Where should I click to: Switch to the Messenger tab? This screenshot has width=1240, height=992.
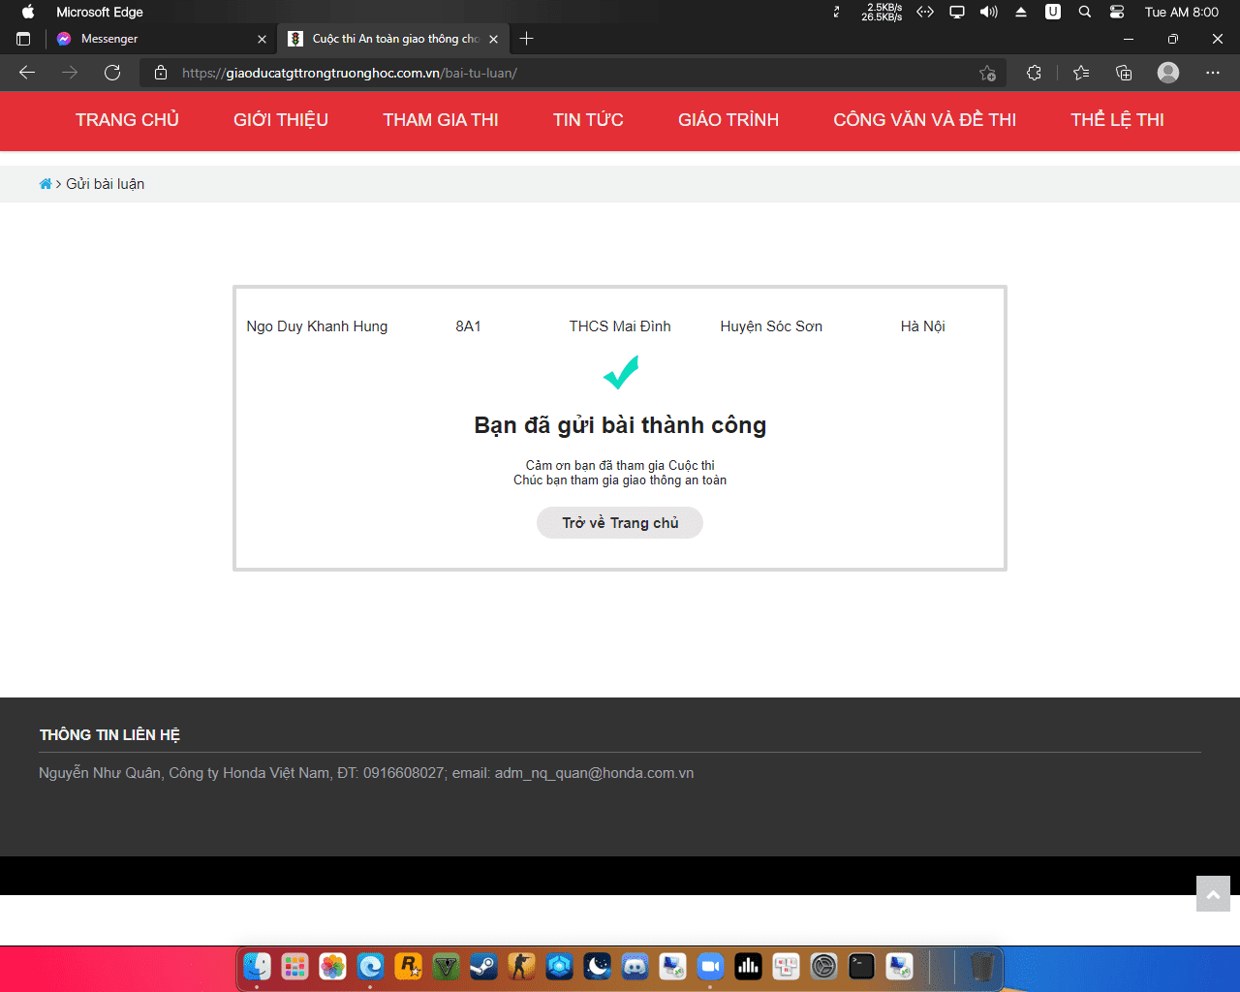(161, 39)
